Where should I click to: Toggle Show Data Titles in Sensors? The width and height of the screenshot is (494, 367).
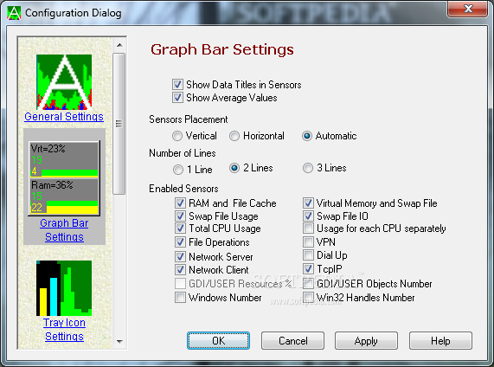point(177,85)
